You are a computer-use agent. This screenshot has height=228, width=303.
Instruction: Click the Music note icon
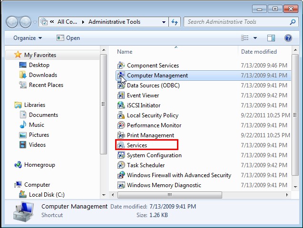point(23,125)
